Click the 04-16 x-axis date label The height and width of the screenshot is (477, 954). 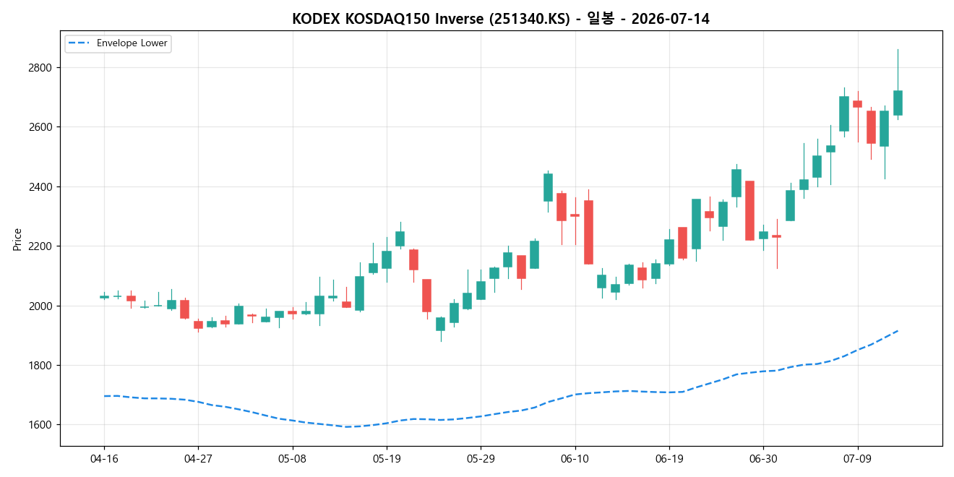pos(104,459)
